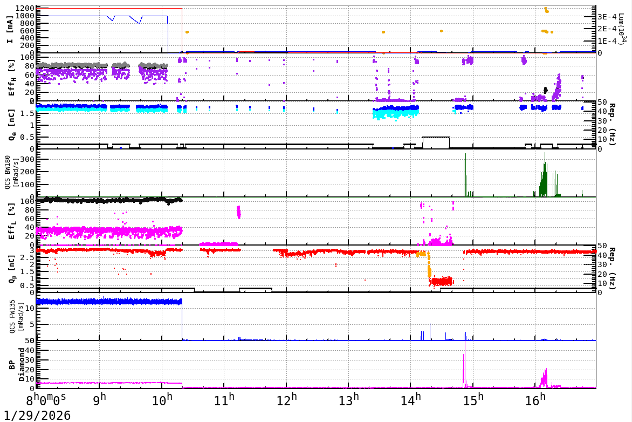This screenshot has height=422, width=632.
Task: Click the 8h0m0s time axis tick
Action: (46, 400)
